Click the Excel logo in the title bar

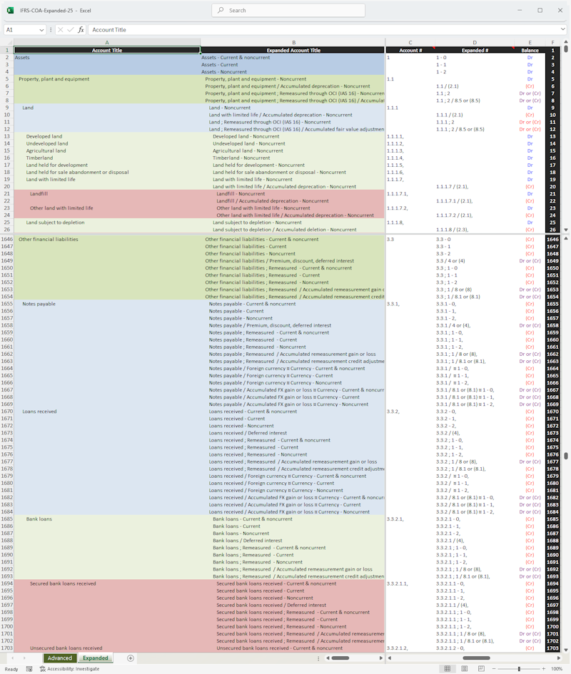(10, 10)
